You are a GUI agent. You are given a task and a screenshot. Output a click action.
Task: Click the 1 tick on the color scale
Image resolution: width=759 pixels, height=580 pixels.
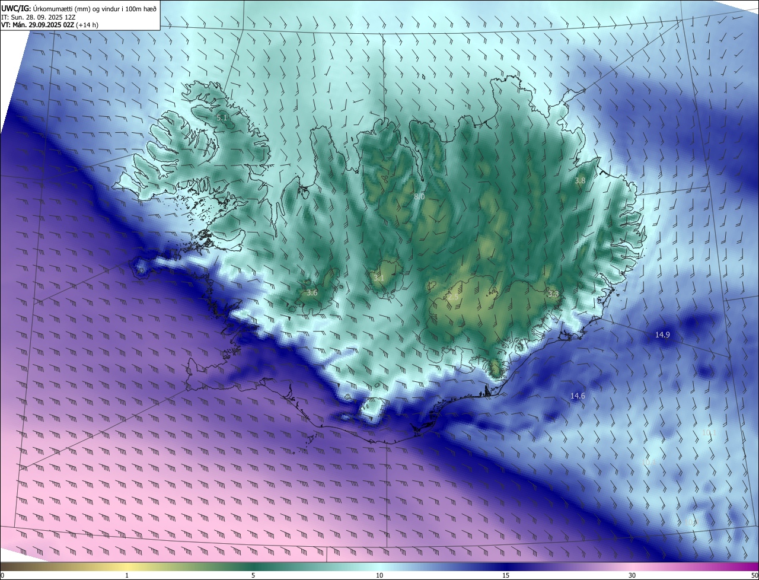coord(127,575)
